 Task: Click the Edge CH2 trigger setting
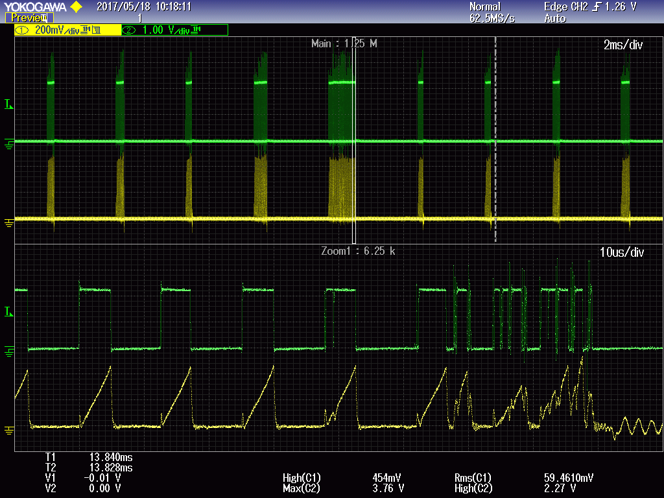[566, 7]
